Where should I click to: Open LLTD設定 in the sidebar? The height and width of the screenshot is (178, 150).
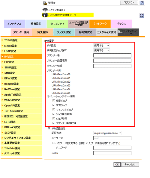coord(21,122)
